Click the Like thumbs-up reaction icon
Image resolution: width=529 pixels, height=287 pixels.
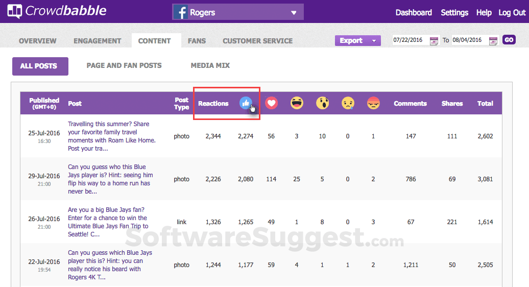click(x=246, y=103)
